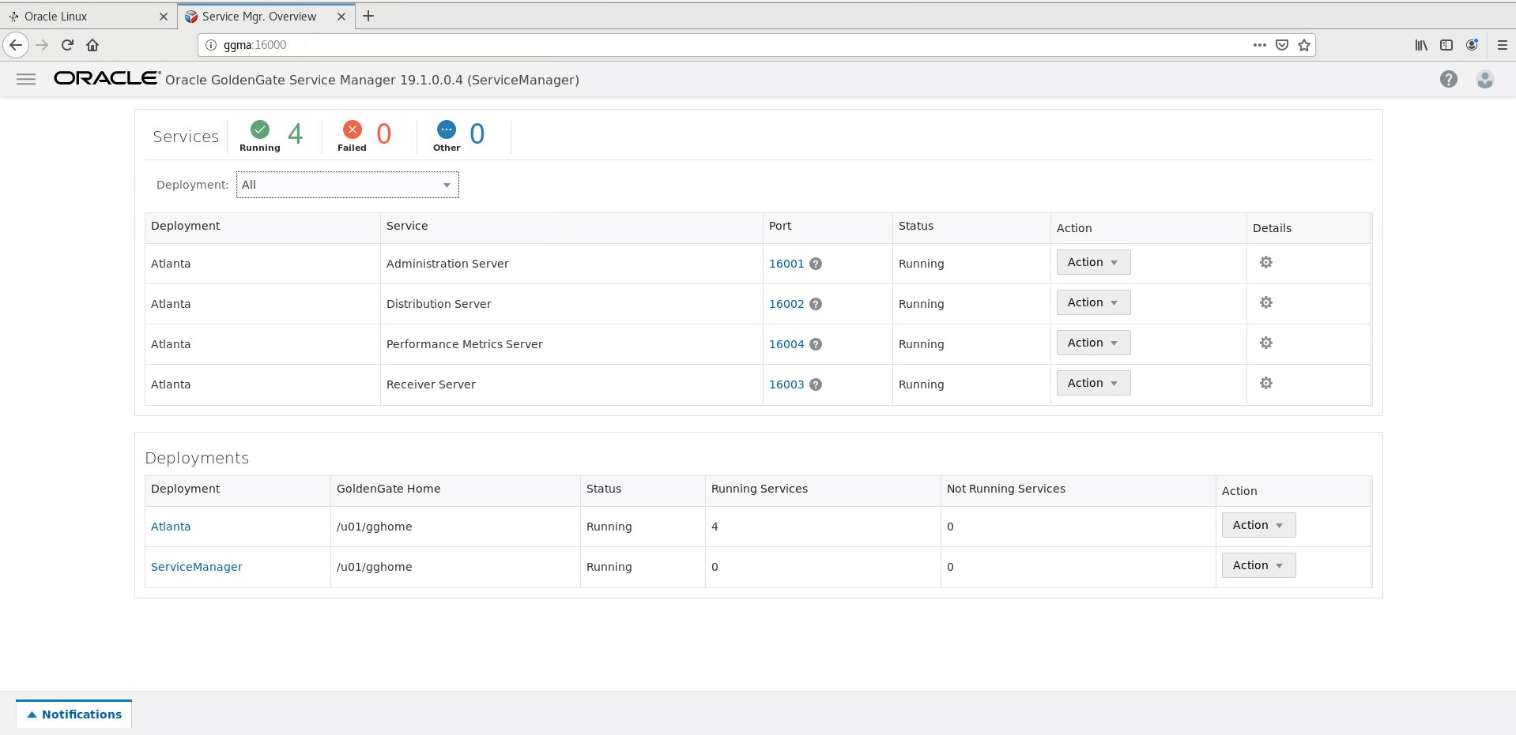The width and height of the screenshot is (1516, 735).
Task: Reload the page with refresh icon
Action: [67, 45]
